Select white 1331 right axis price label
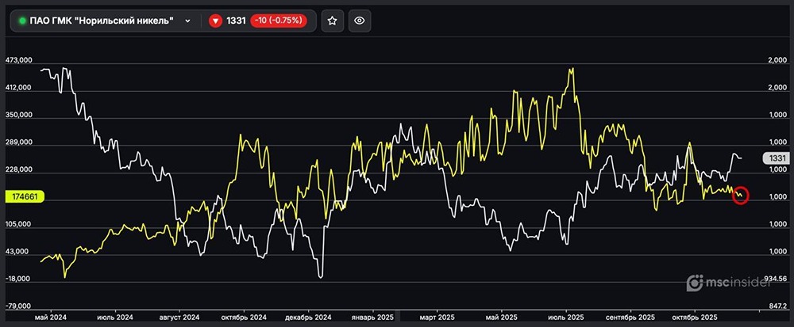Screen dimensions: 794x327 coord(777,158)
